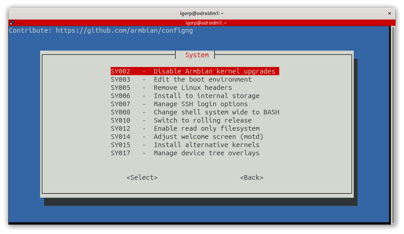This screenshot has width=404, height=234.
Task: Select "Disable Armbian kernel upgrades" entry
Action: (x=195, y=71)
